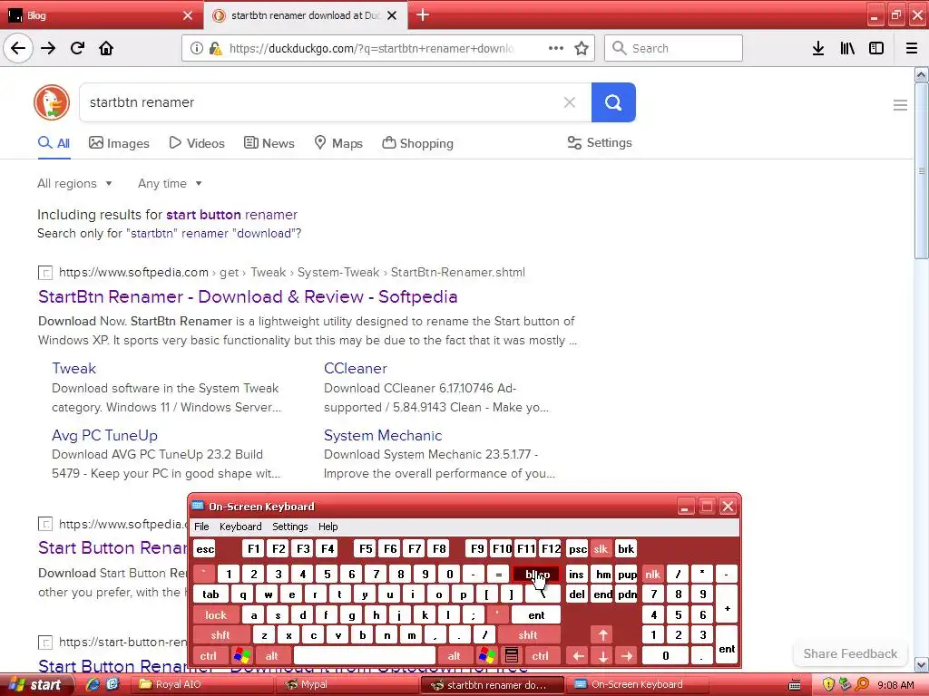Open StartBtn Renamer Softpedia result
The image size is (929, 696).
248,296
